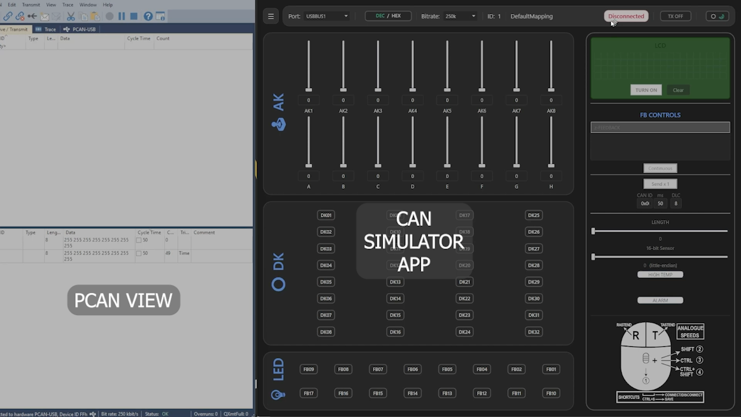Click the AK8 vertical slider handle
The image size is (741, 417).
point(551,90)
